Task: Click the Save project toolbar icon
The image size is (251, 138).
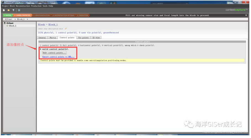Action: coord(13,10)
